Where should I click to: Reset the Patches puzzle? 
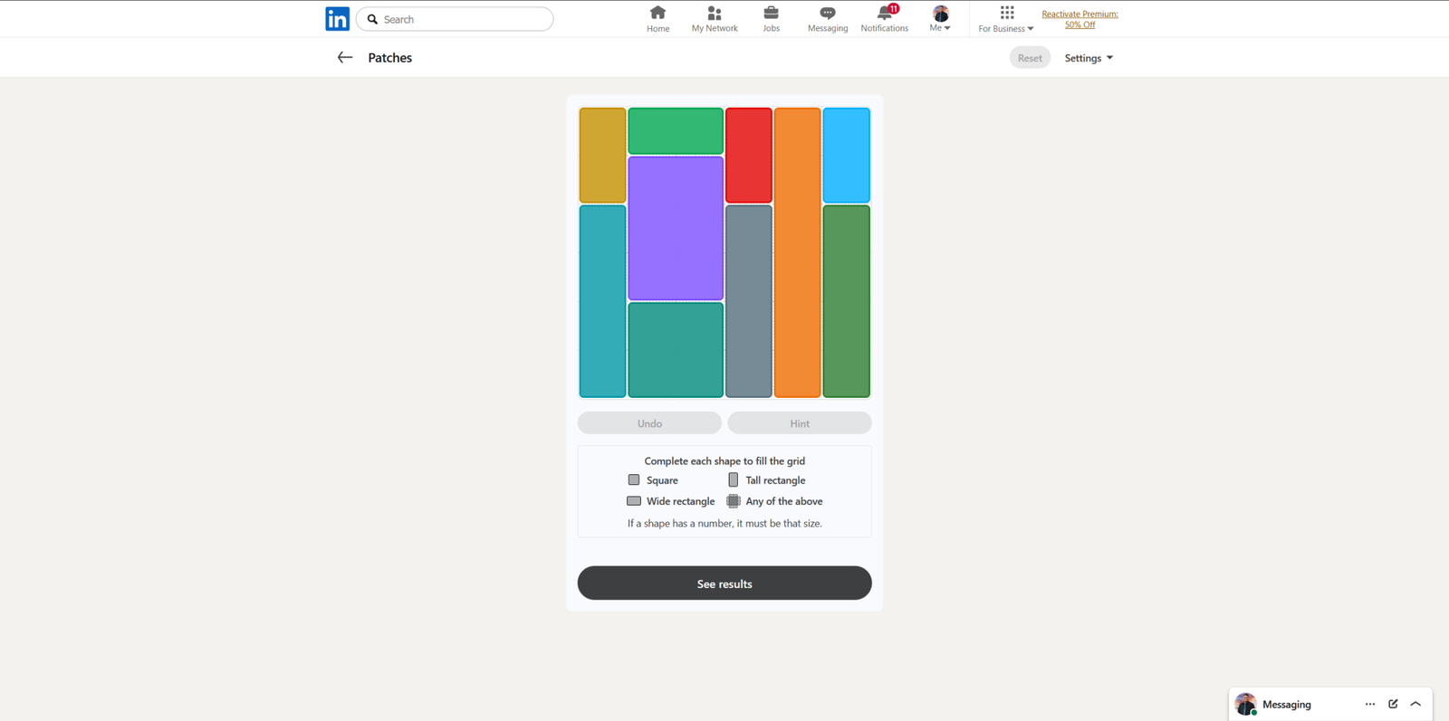(1030, 58)
